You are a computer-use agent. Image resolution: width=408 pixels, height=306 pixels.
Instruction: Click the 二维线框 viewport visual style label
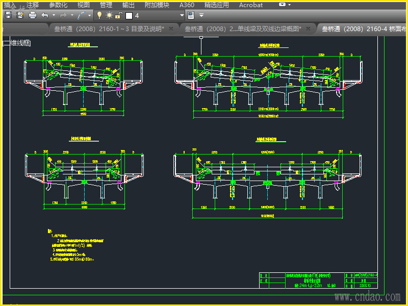point(17,43)
